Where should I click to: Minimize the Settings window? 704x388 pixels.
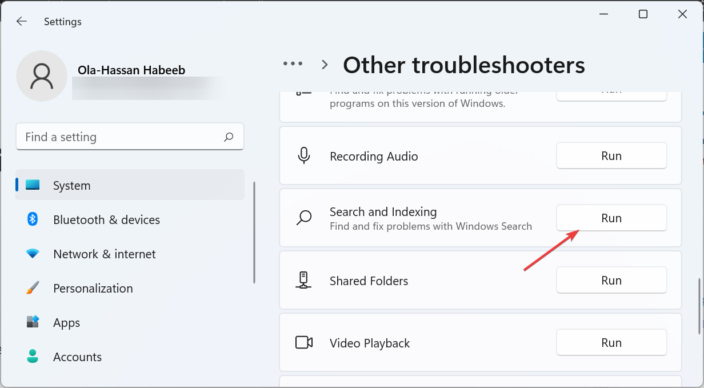pos(603,14)
